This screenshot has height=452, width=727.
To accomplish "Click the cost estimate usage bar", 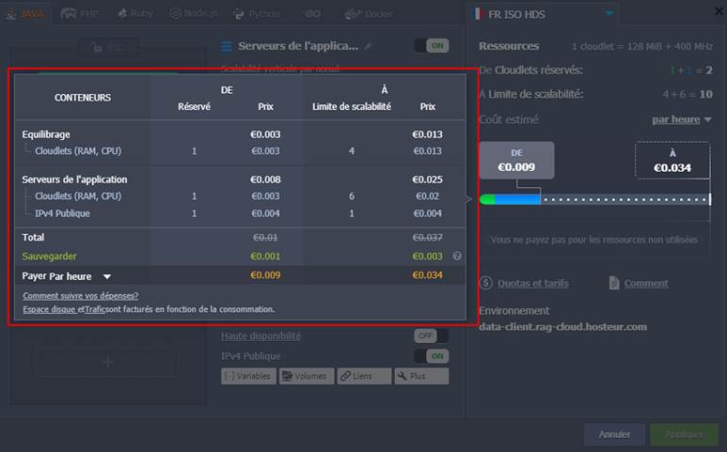I will (x=594, y=199).
